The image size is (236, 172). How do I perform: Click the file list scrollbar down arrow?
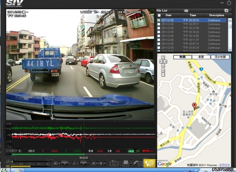click(x=230, y=49)
